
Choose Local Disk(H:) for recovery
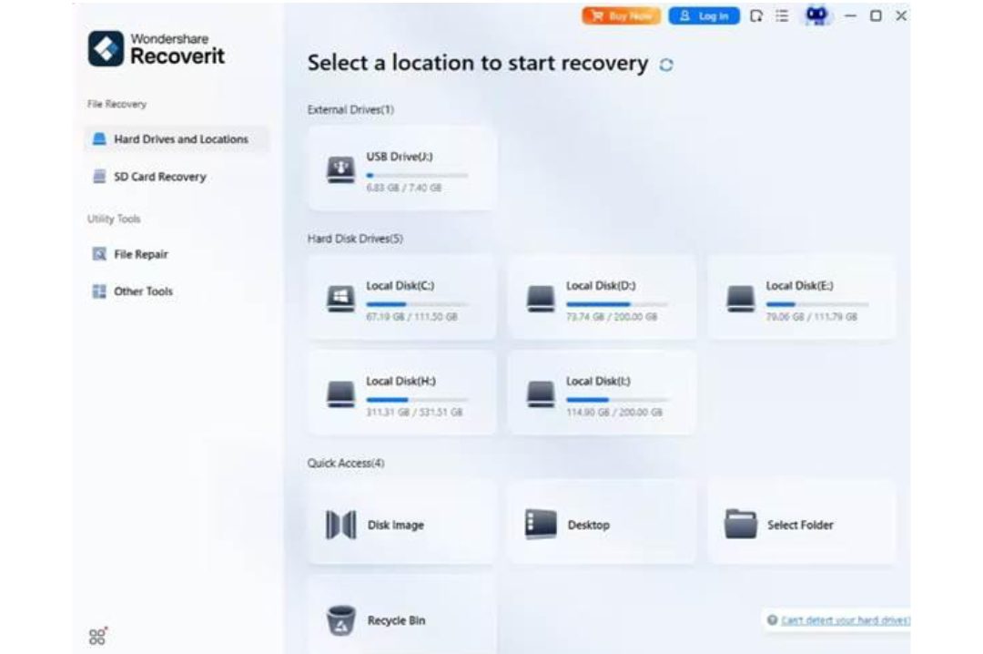coord(401,393)
